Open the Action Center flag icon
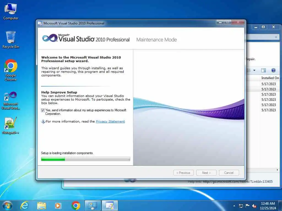Screen dimensions: 282x211 (248, 206)
